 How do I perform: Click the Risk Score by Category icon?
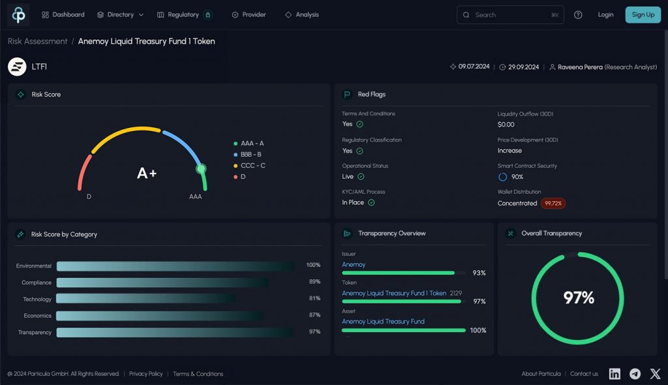pos(20,234)
